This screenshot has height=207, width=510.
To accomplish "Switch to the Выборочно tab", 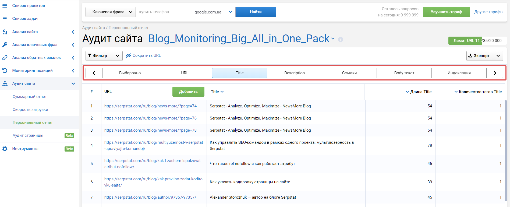I will [x=130, y=73].
